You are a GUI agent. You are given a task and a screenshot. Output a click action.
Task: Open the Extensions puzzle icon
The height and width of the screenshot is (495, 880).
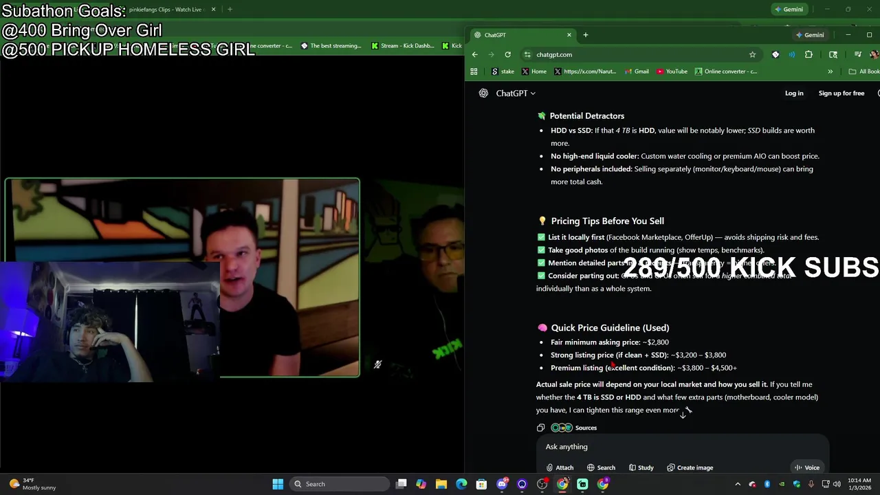(808, 54)
